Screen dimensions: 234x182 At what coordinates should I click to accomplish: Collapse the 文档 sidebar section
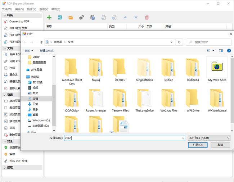click(x=5, y=49)
